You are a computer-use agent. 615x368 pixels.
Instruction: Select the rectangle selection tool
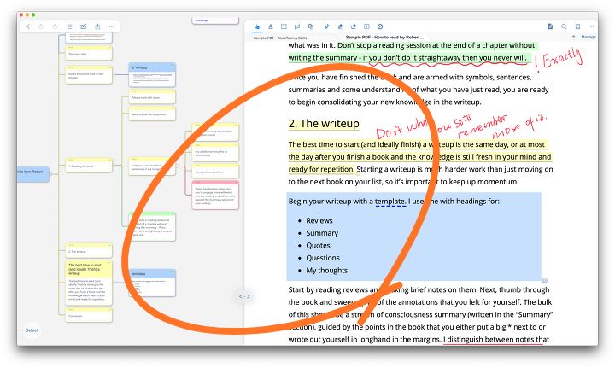click(284, 26)
